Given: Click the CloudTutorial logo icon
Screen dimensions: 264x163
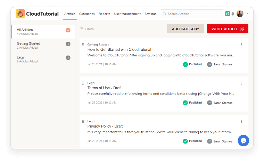Looking at the screenshot, I should tap(20, 14).
